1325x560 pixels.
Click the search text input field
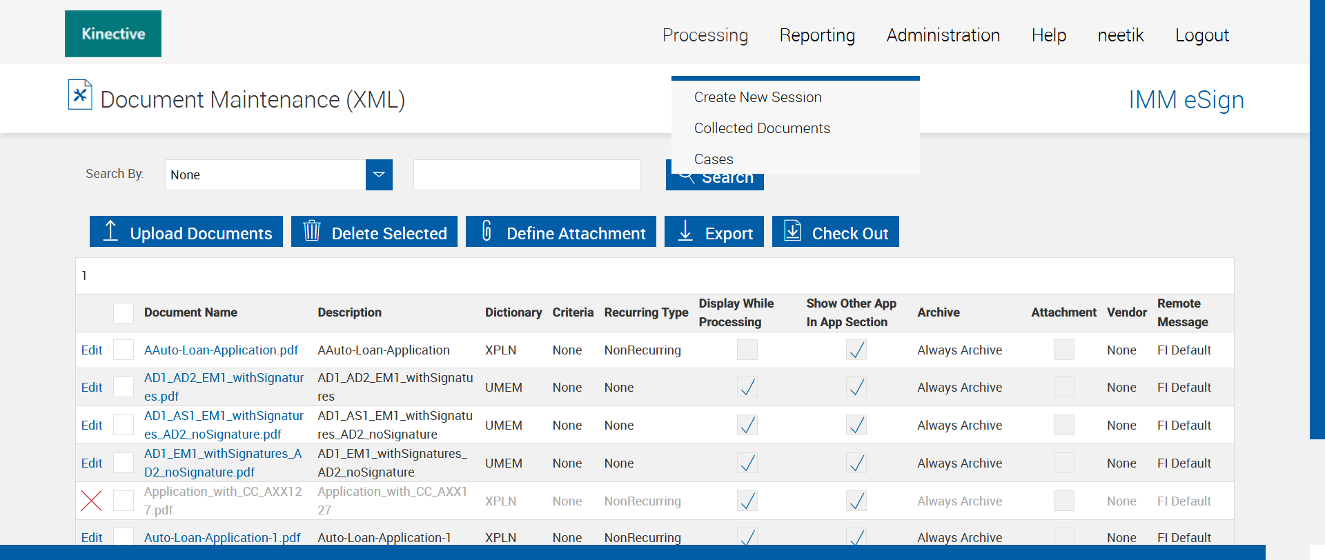(x=527, y=175)
